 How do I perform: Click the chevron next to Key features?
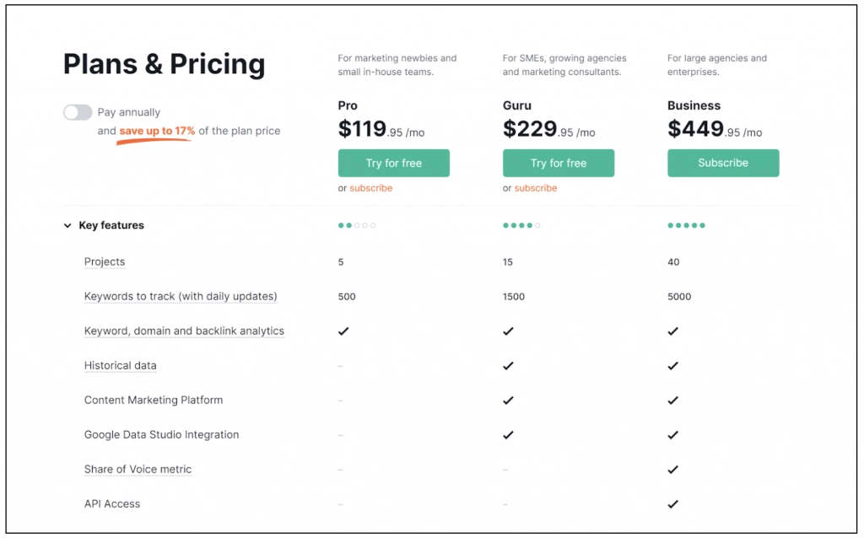click(67, 225)
